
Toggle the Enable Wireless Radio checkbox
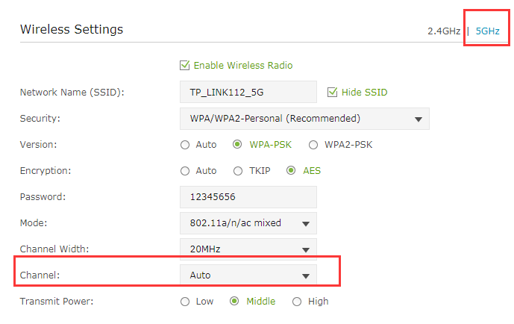tap(184, 65)
